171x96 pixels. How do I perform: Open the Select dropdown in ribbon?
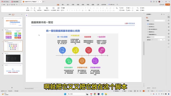(142, 8)
